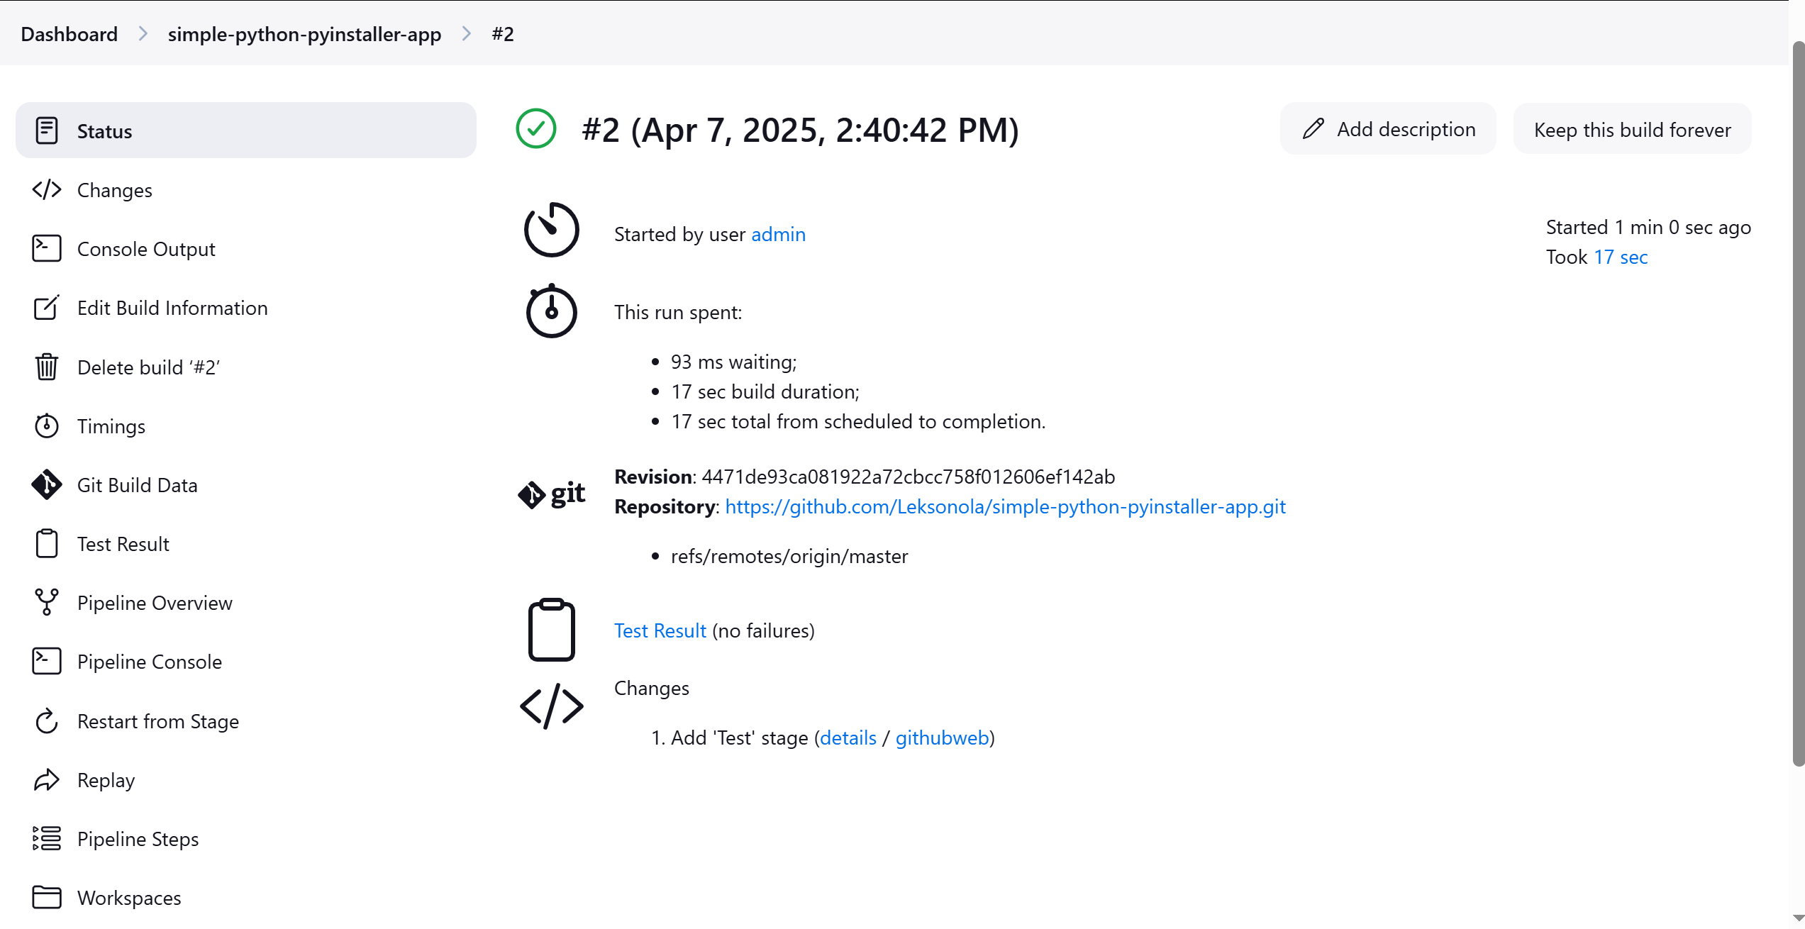Click the git logo next to Revision
The width and height of the screenshot is (1805, 929).
552,494
